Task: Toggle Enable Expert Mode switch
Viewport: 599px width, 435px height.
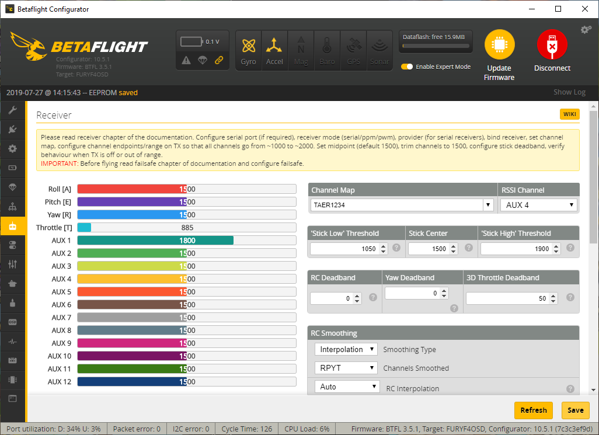Action: point(407,67)
